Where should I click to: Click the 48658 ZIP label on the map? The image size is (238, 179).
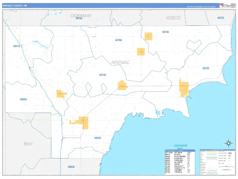[x=97, y=138]
